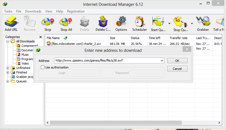This screenshot has height=130, width=226.
Task: Click the grayed Resume toolbar icon
Action: pyautogui.click(x=30, y=22)
